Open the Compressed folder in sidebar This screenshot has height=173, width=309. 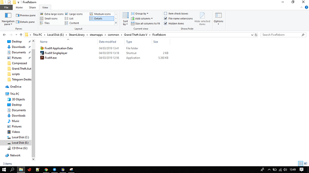(x=19, y=63)
